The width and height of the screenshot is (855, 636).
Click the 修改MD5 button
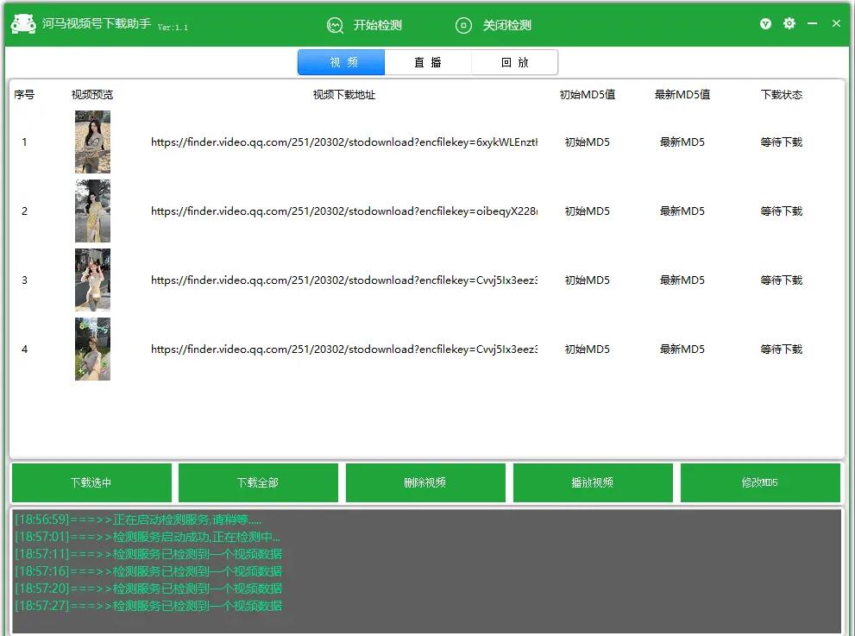[760, 482]
